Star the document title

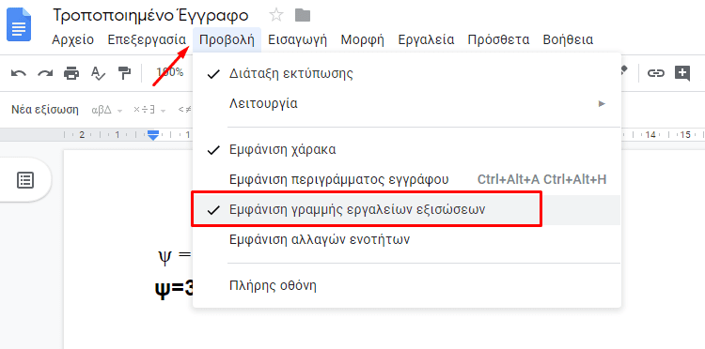pos(276,16)
